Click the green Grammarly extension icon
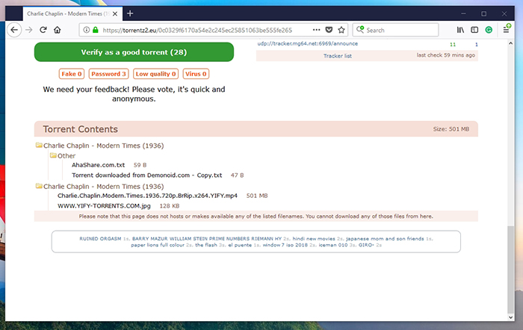The height and width of the screenshot is (330, 523). click(x=489, y=30)
